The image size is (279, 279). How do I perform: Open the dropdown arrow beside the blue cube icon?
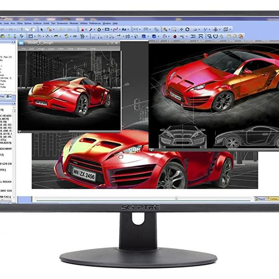click(148, 37)
